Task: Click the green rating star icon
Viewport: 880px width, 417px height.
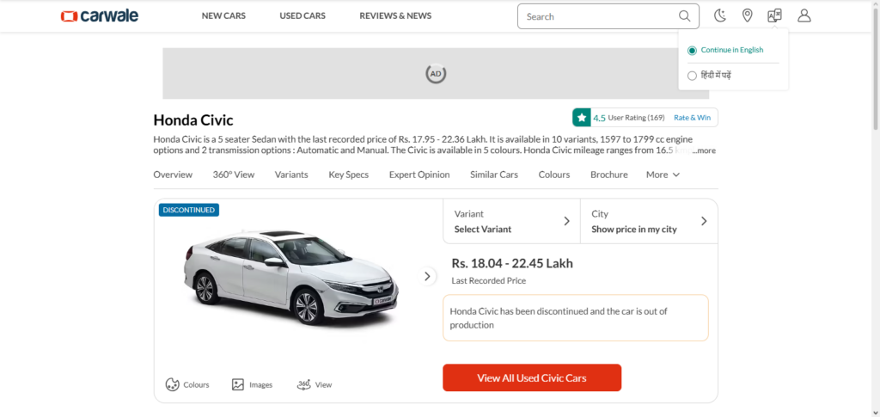Action: coord(582,117)
